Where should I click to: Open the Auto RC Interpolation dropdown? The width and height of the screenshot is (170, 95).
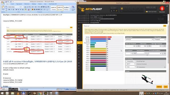coord(131,67)
